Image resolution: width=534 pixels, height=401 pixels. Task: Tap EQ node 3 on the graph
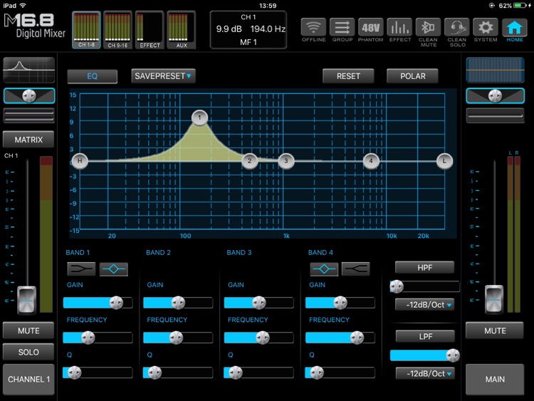(286, 161)
